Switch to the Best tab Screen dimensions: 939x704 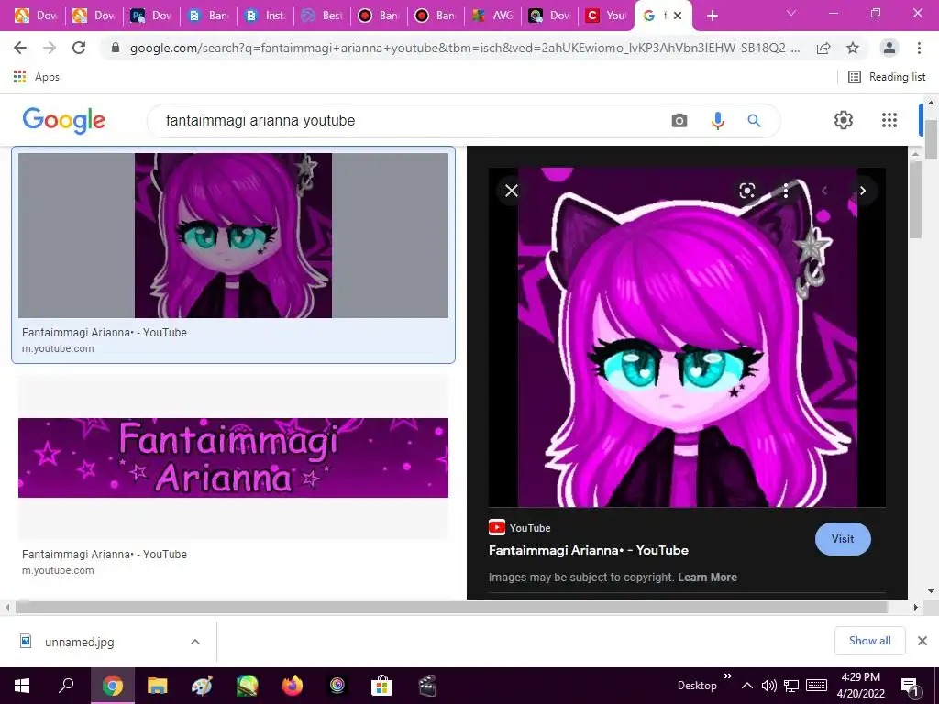click(x=322, y=16)
